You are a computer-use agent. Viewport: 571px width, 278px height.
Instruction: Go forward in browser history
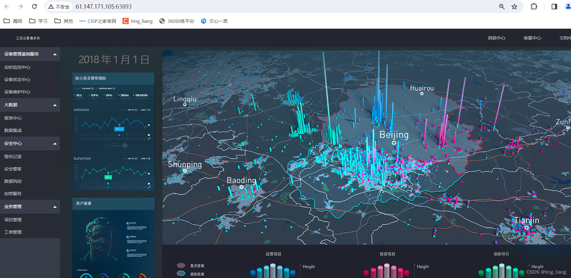click(20, 6)
